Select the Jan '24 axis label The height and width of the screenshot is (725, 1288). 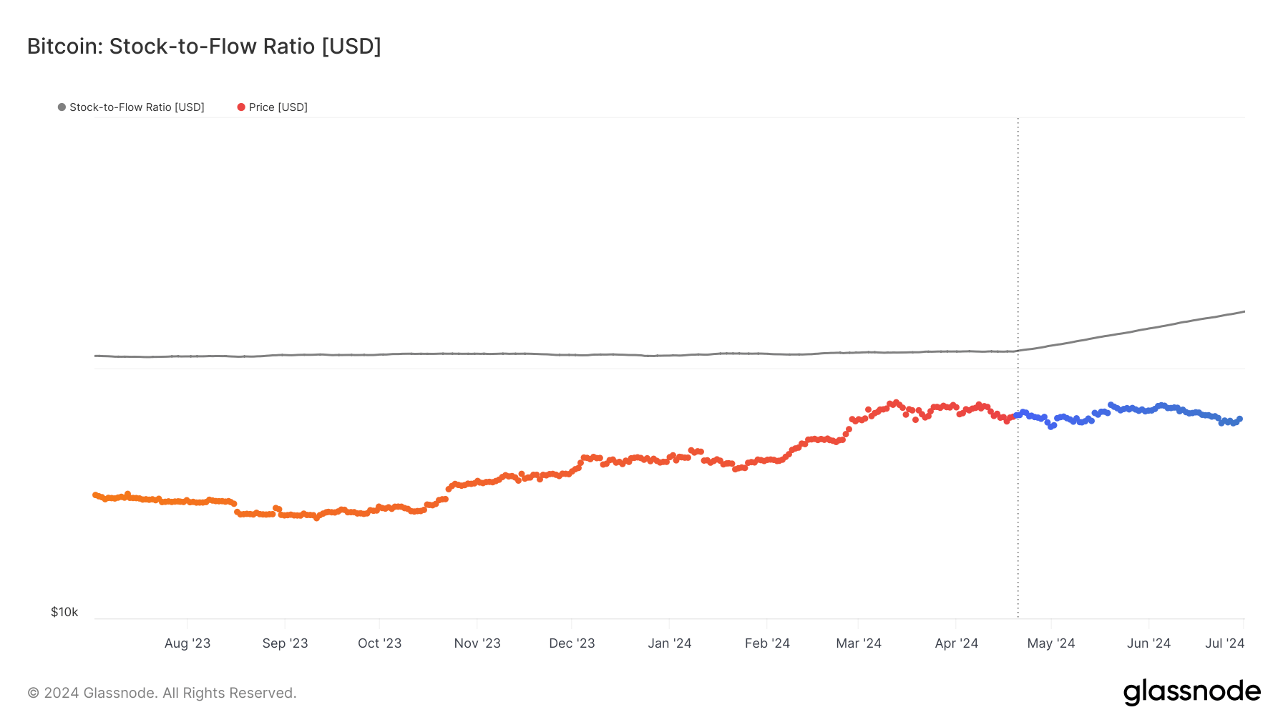tap(670, 643)
